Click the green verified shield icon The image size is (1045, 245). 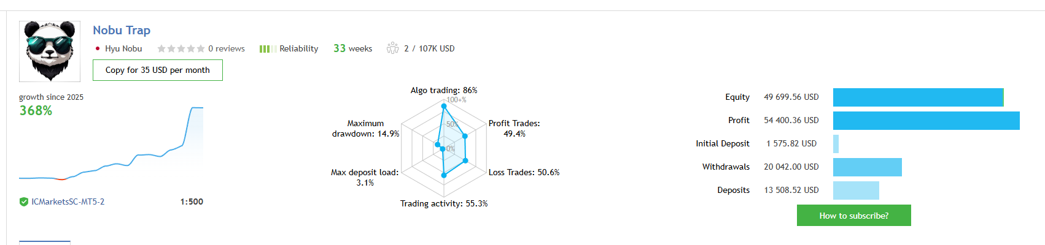[24, 202]
